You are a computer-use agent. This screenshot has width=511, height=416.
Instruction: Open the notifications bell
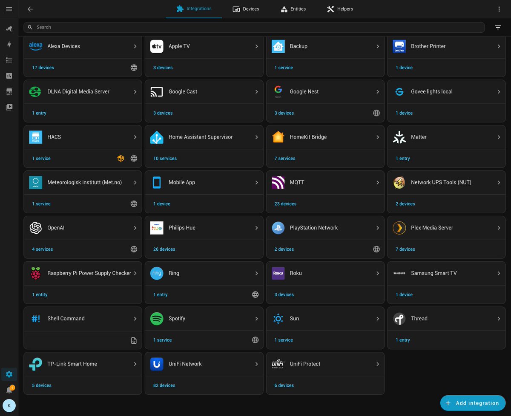9,390
